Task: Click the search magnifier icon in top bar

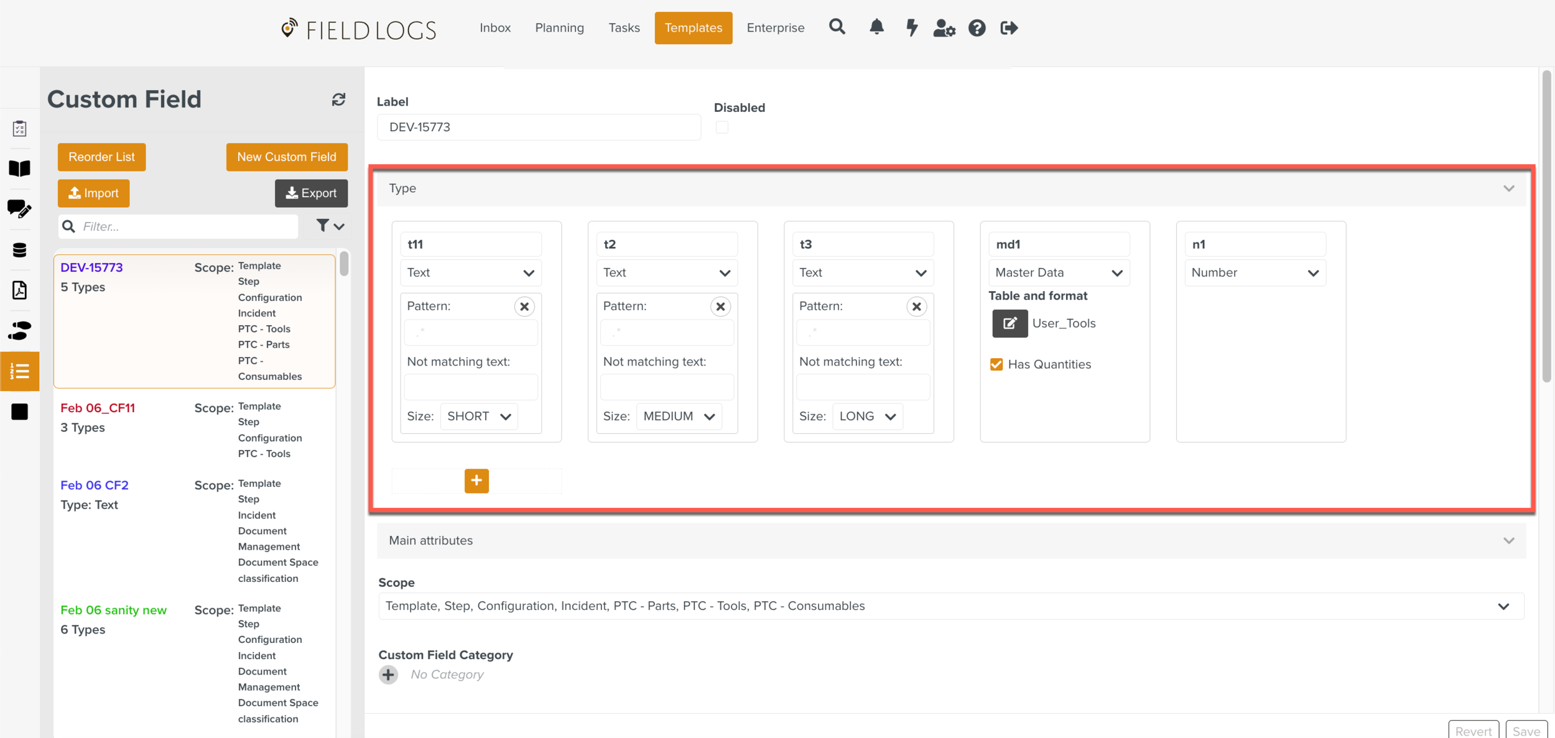Action: coord(837,27)
